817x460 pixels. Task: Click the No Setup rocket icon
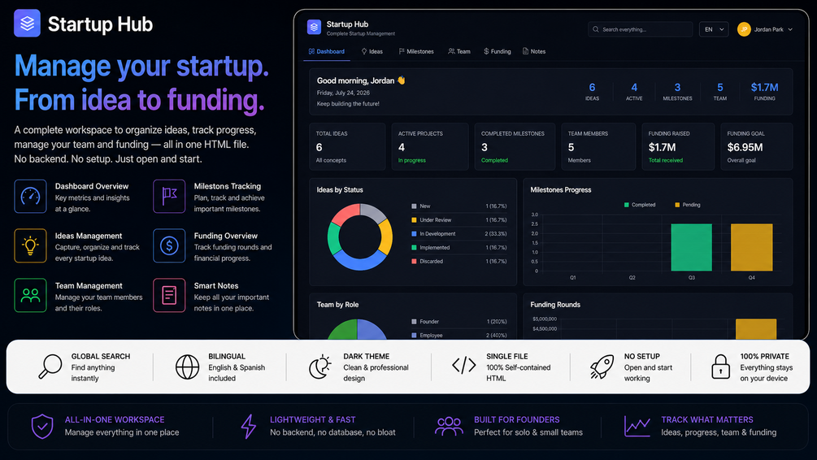pyautogui.click(x=602, y=367)
